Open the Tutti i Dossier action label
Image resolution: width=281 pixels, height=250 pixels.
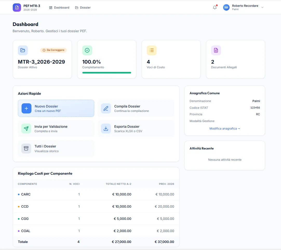click(45, 146)
